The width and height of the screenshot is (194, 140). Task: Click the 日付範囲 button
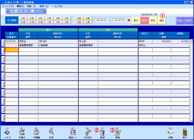(x=12, y=20)
